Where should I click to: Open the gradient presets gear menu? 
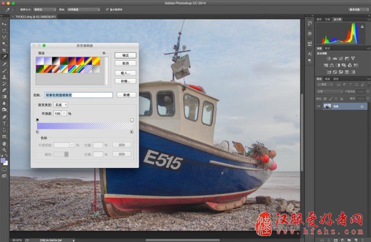tap(103, 53)
